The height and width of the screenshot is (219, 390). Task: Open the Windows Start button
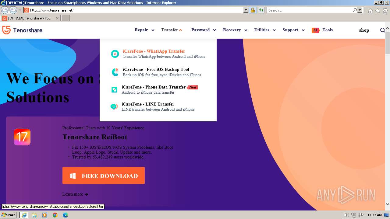click(9, 215)
